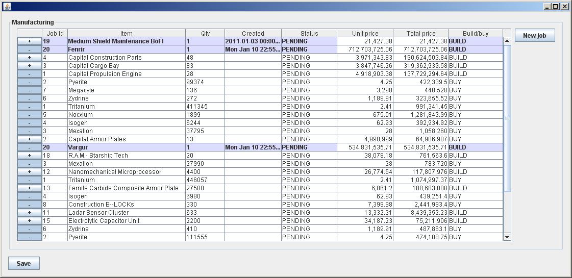Sort by the Status column header
The width and height of the screenshot is (572, 278).
[309, 33]
